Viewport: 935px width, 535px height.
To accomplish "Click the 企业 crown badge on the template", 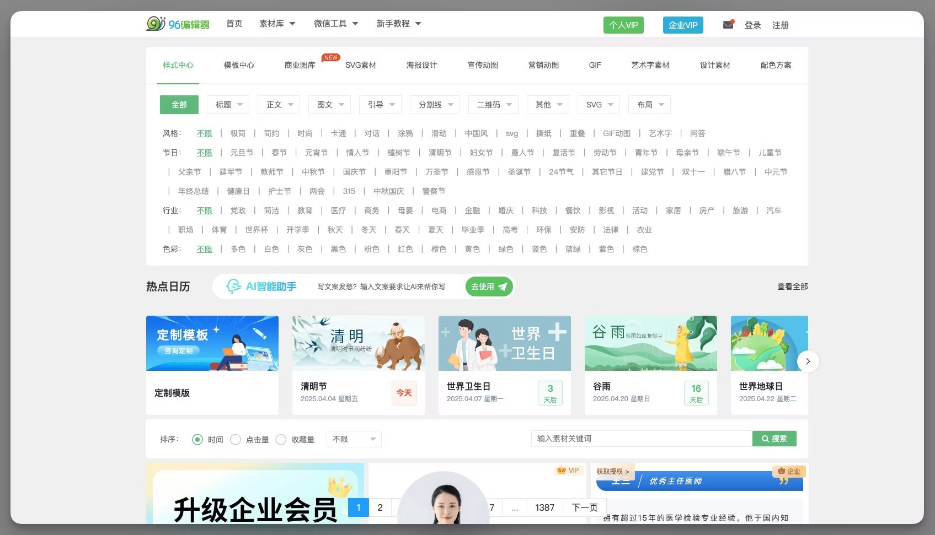I will pos(789,471).
